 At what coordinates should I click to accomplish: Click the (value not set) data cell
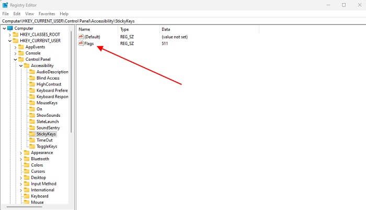[175, 37]
